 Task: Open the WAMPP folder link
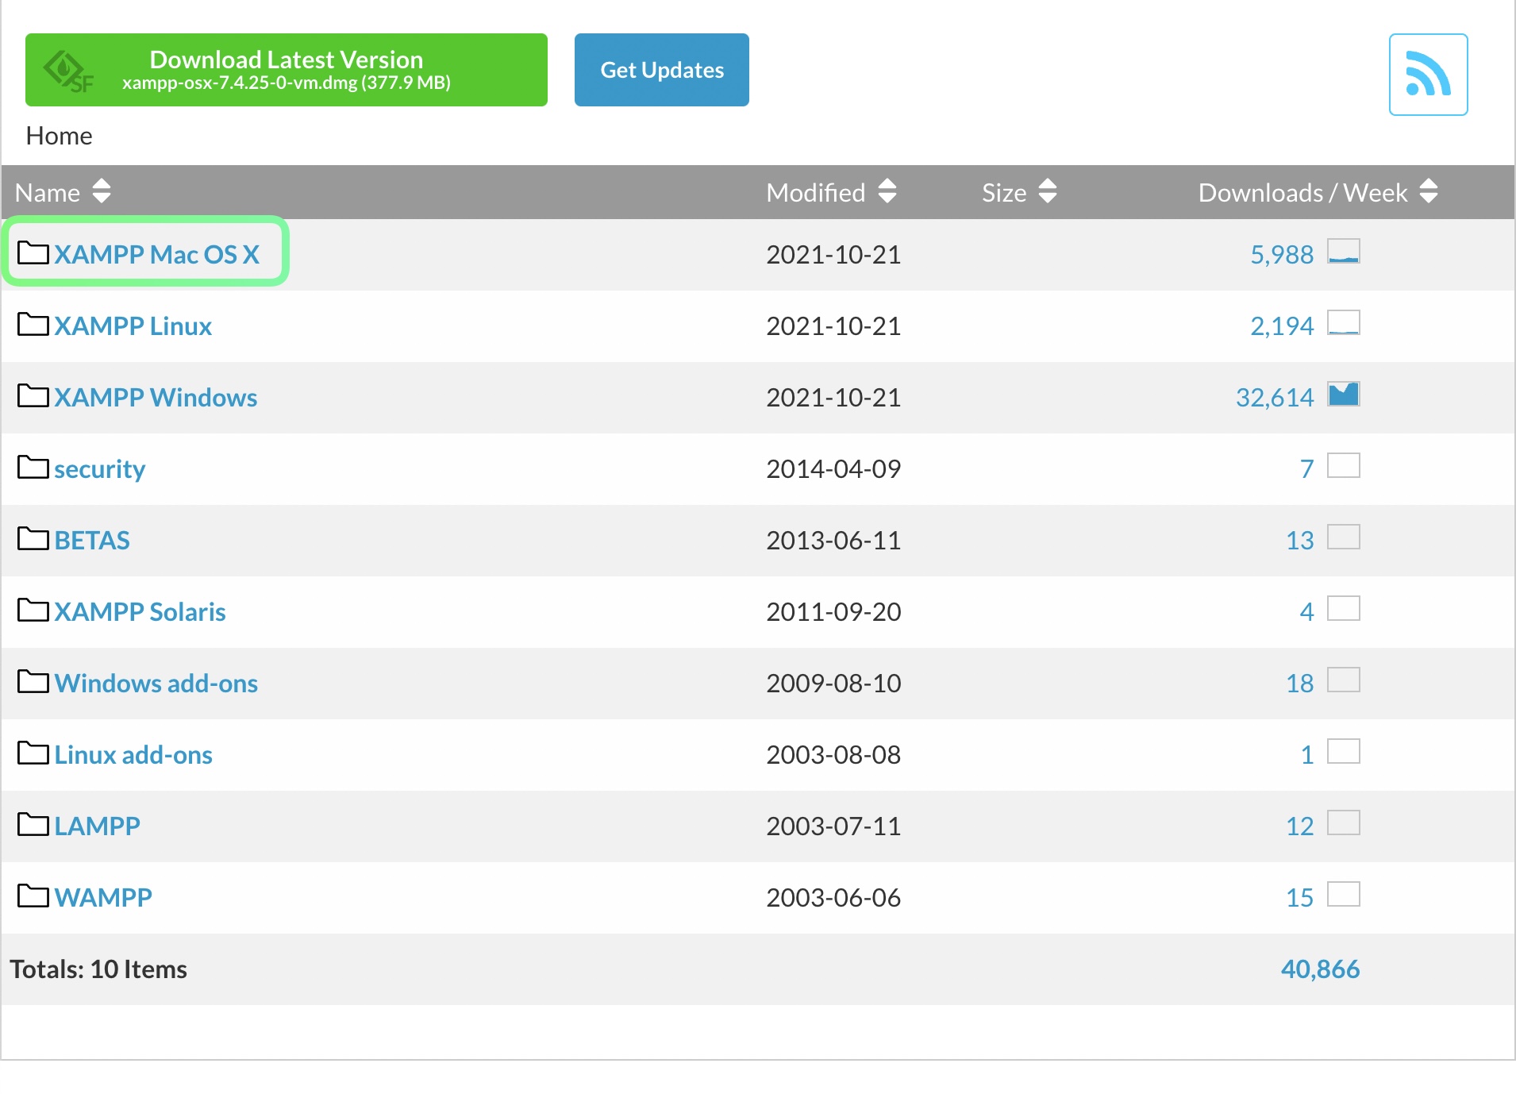pos(103,897)
